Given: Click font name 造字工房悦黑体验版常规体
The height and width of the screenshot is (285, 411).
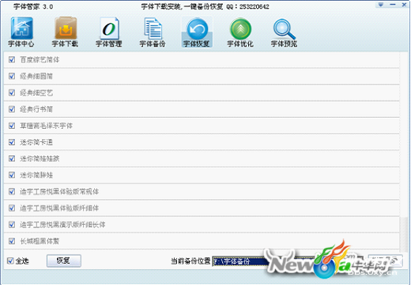Looking at the screenshot, I should click(59, 192).
